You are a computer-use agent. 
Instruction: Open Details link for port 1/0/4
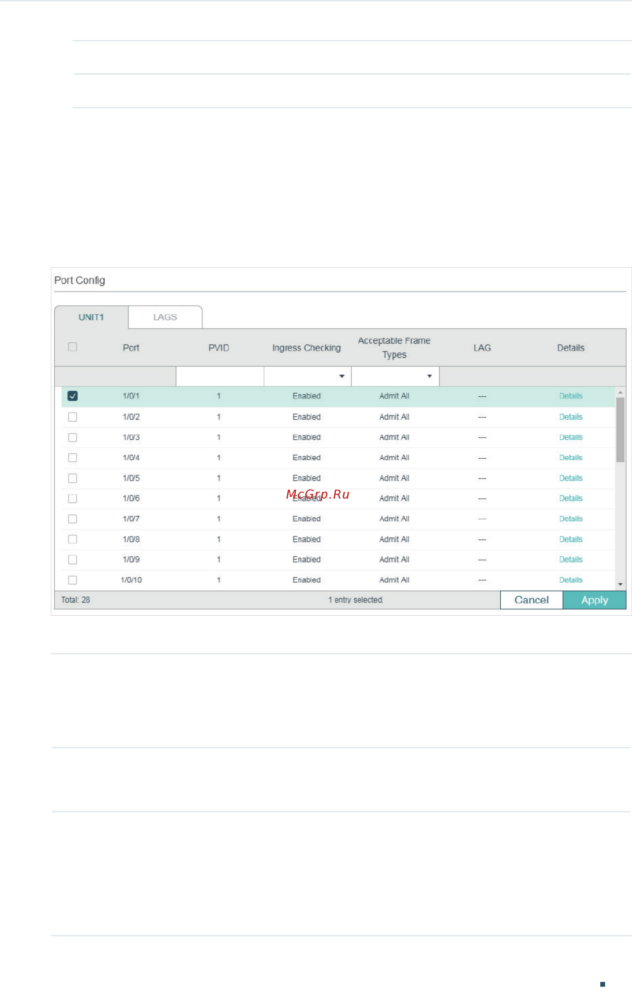(571, 458)
